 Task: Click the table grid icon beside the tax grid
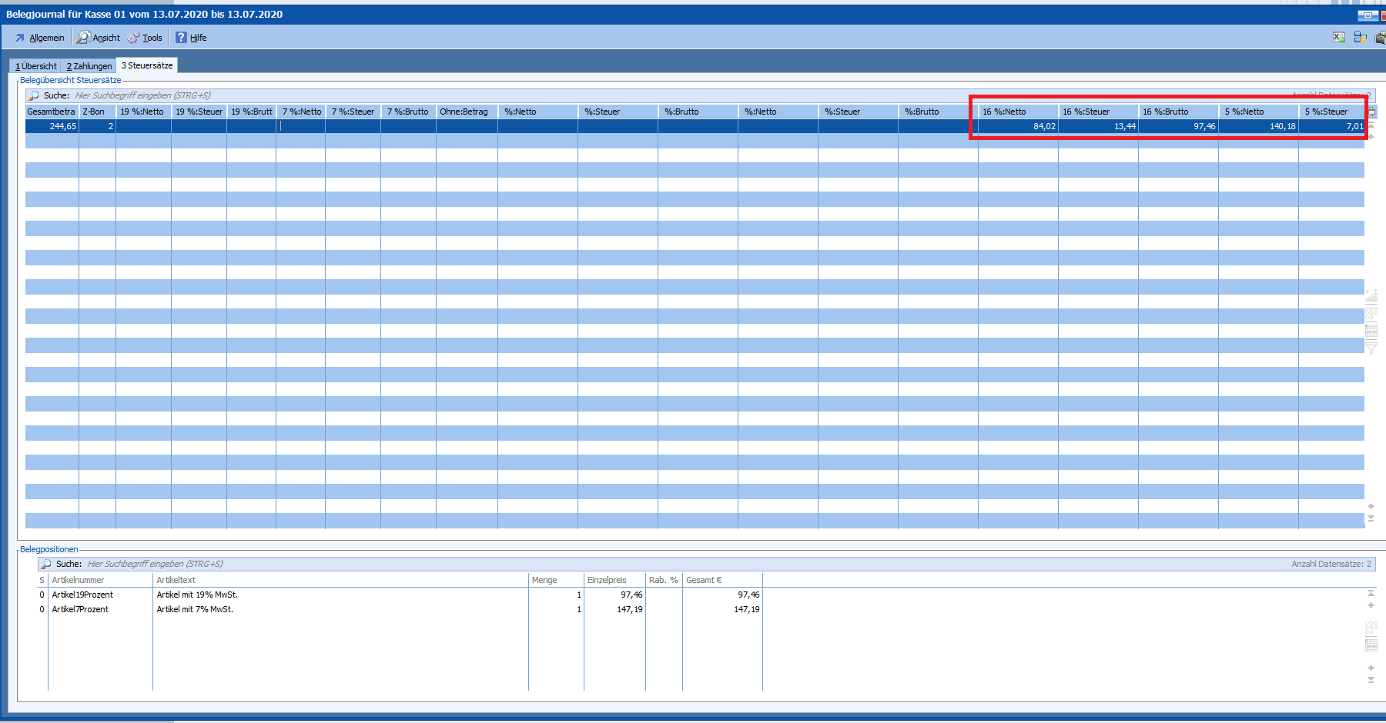(1371, 331)
